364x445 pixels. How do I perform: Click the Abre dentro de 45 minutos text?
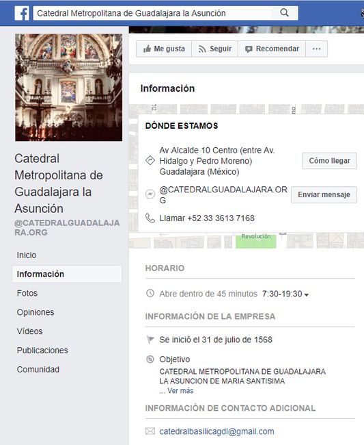(x=208, y=294)
